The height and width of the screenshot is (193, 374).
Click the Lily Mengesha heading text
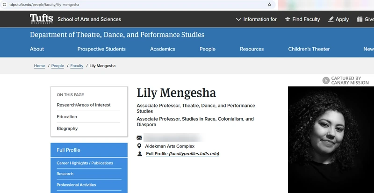tap(176, 93)
